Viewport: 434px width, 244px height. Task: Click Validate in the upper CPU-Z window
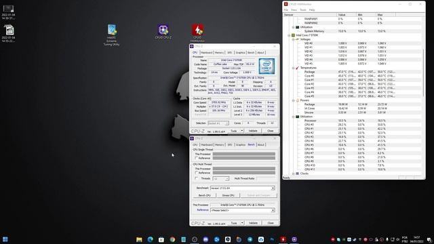pyautogui.click(x=253, y=131)
